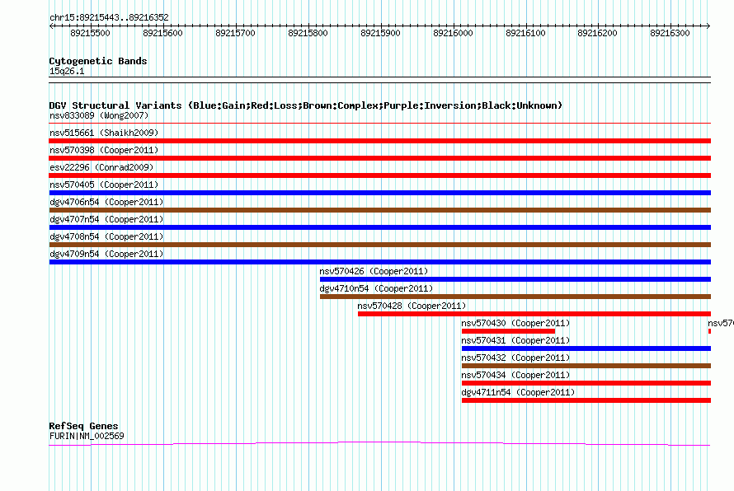Open the nsv570430 (Cooper2011) label
The height and width of the screenshot is (491, 734).
515,323
